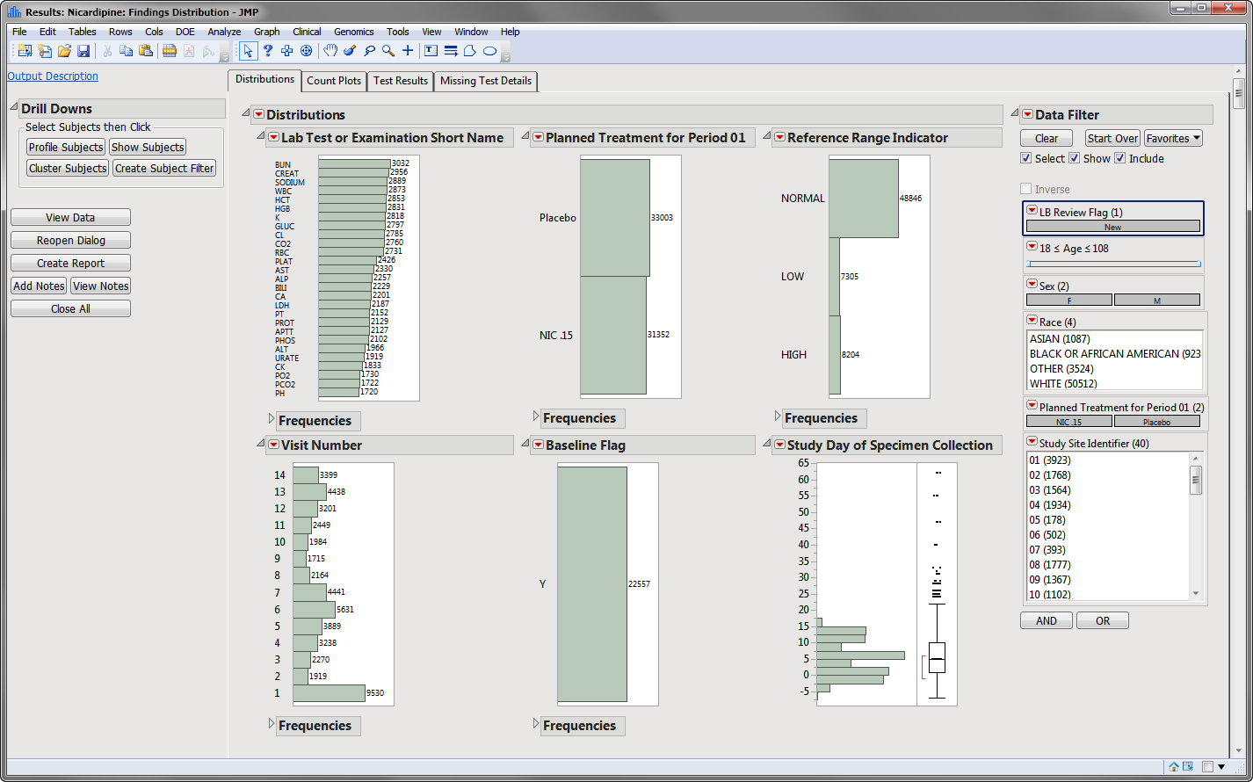Click the Save floppy disk icon
This screenshot has width=1253, height=782.
83,51
